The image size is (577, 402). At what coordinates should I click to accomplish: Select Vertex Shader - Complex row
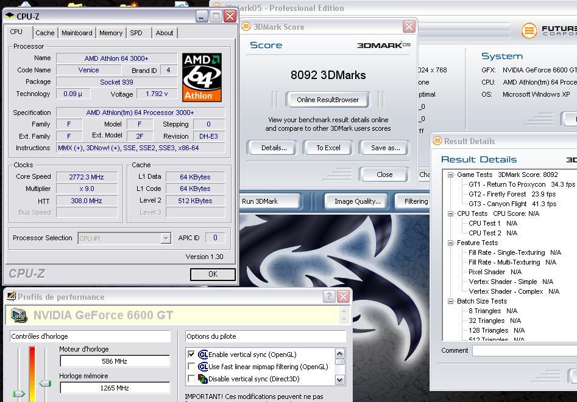[x=514, y=291]
